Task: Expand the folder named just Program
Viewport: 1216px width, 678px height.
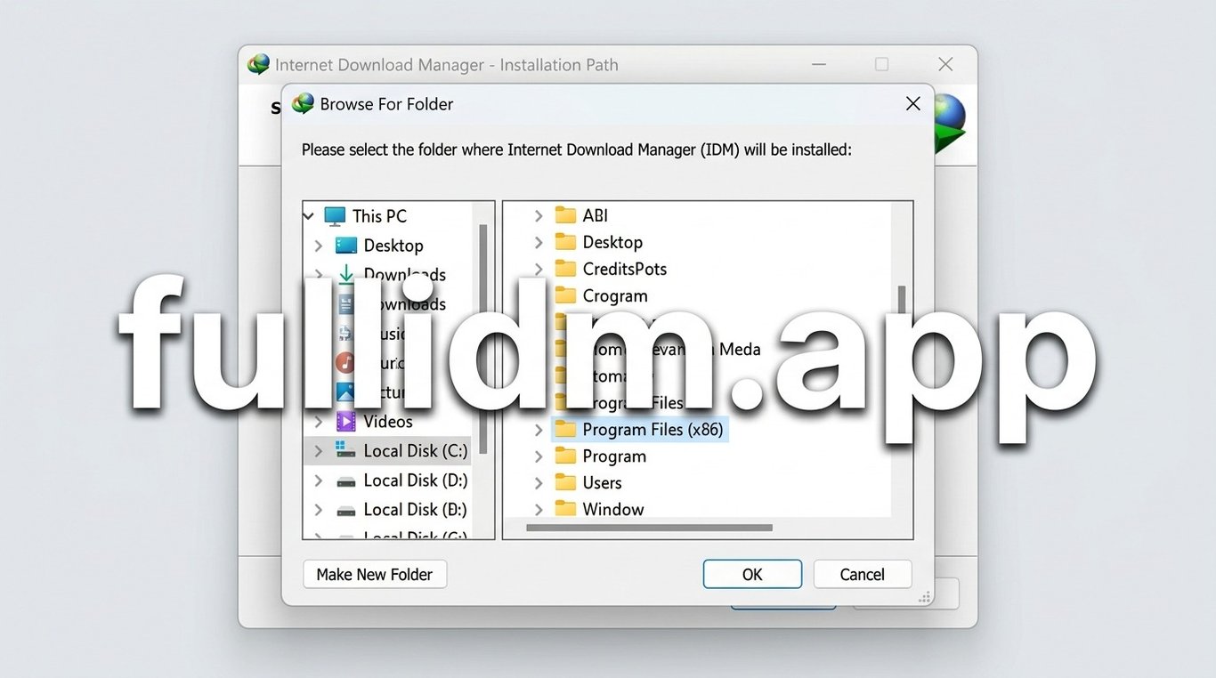Action: (x=539, y=456)
